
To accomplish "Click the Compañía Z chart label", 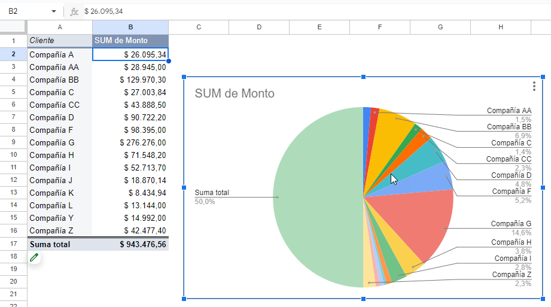I will (x=512, y=279).
